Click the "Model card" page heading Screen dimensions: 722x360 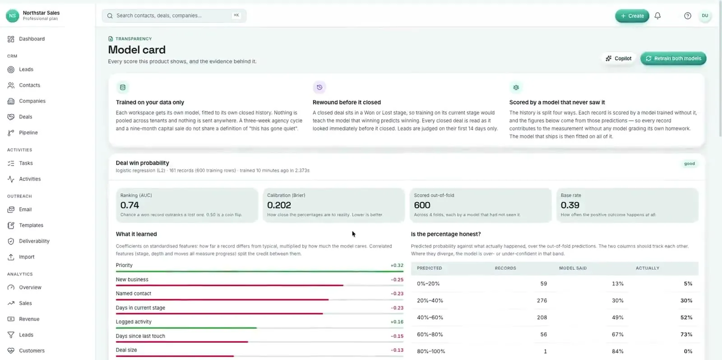tap(137, 50)
